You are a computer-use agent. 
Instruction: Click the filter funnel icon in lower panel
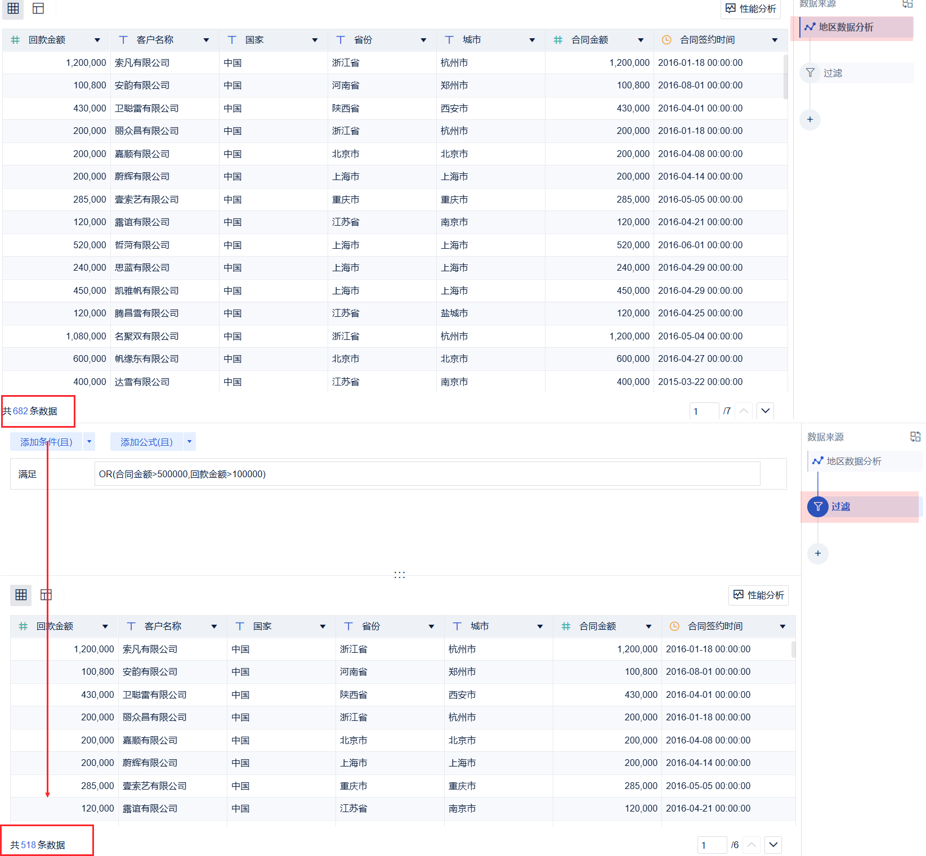818,507
